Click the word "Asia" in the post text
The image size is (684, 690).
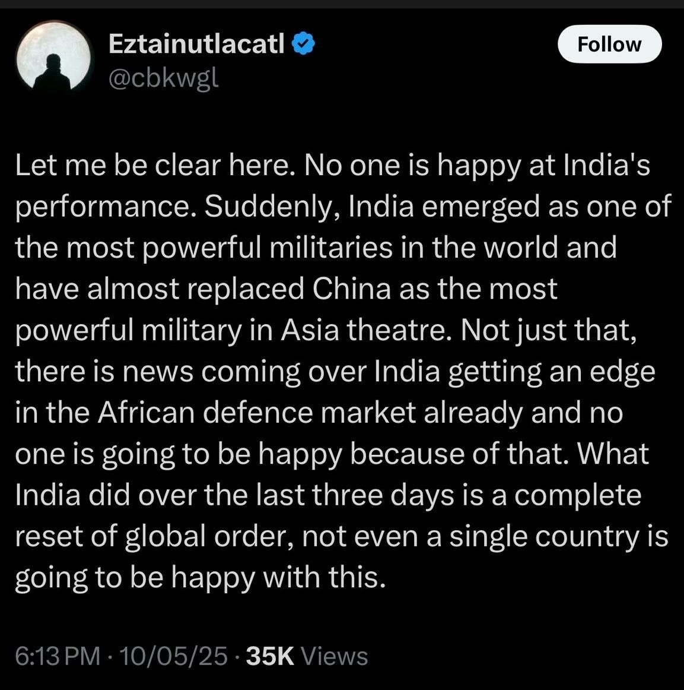click(310, 330)
